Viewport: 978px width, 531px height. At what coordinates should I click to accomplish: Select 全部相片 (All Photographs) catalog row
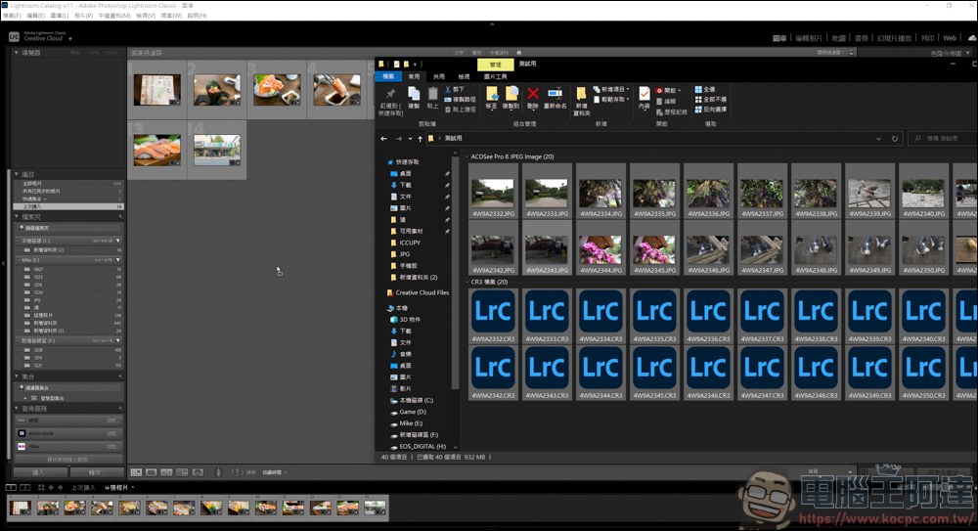[x=68, y=184]
